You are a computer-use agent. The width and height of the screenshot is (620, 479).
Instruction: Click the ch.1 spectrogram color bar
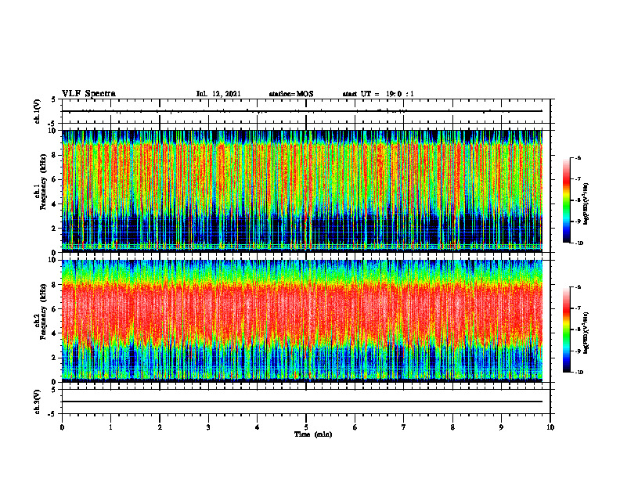pyautogui.click(x=566, y=200)
